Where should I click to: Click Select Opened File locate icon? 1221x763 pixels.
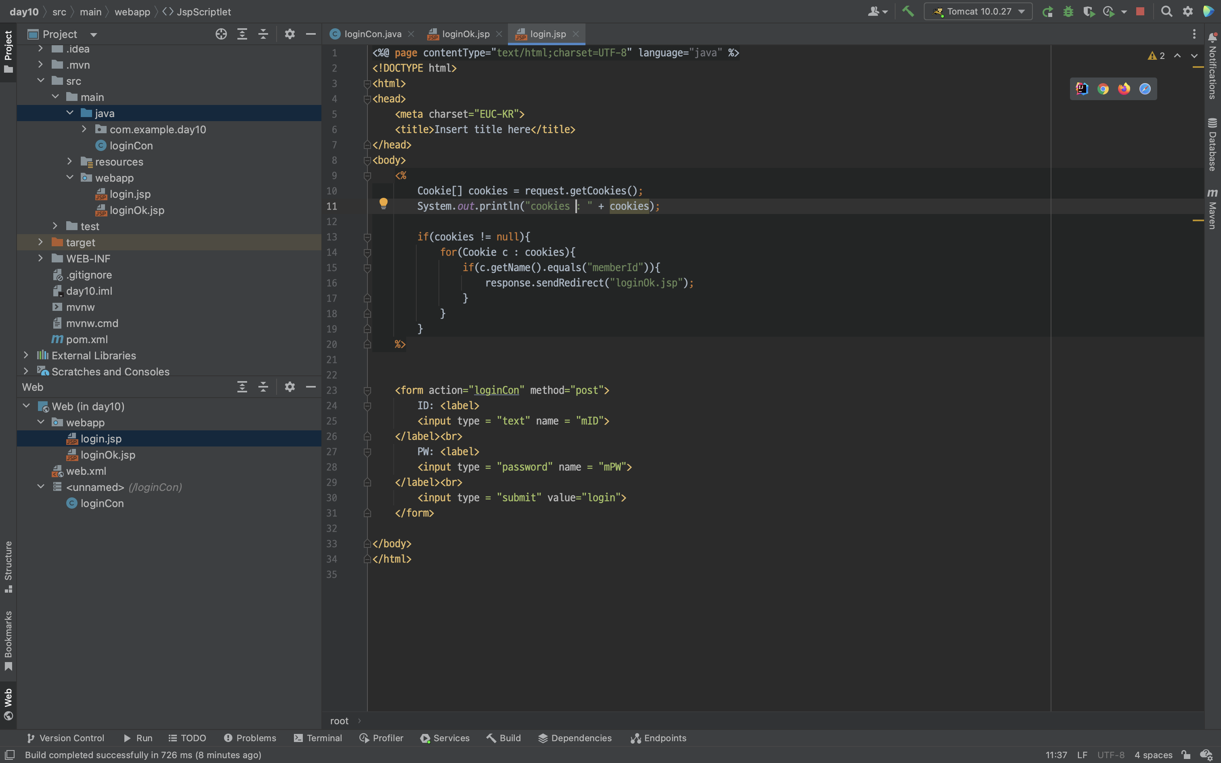coord(221,34)
